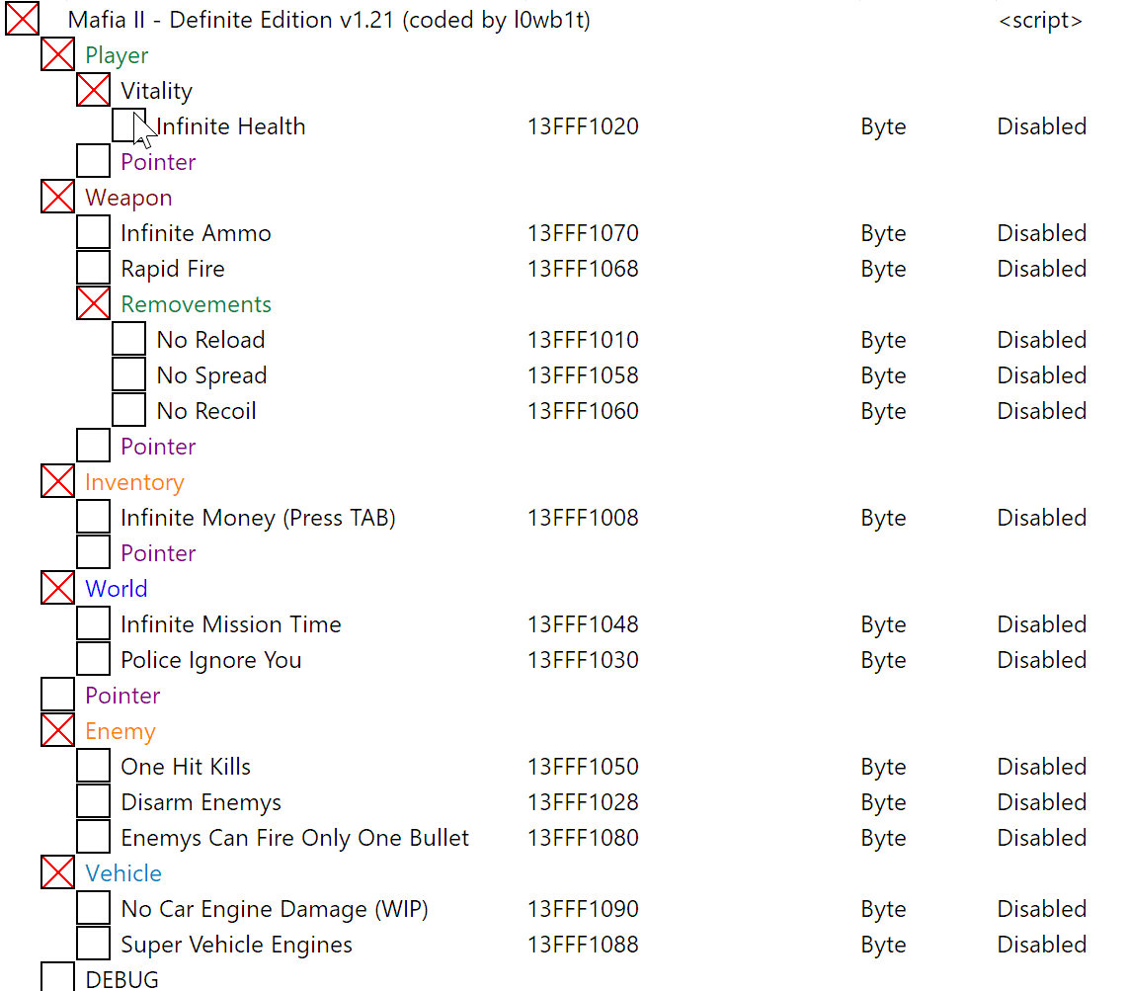This screenshot has height=991, width=1127.
Task: Tick the Infinite Ammo checkbox
Action: (x=94, y=233)
